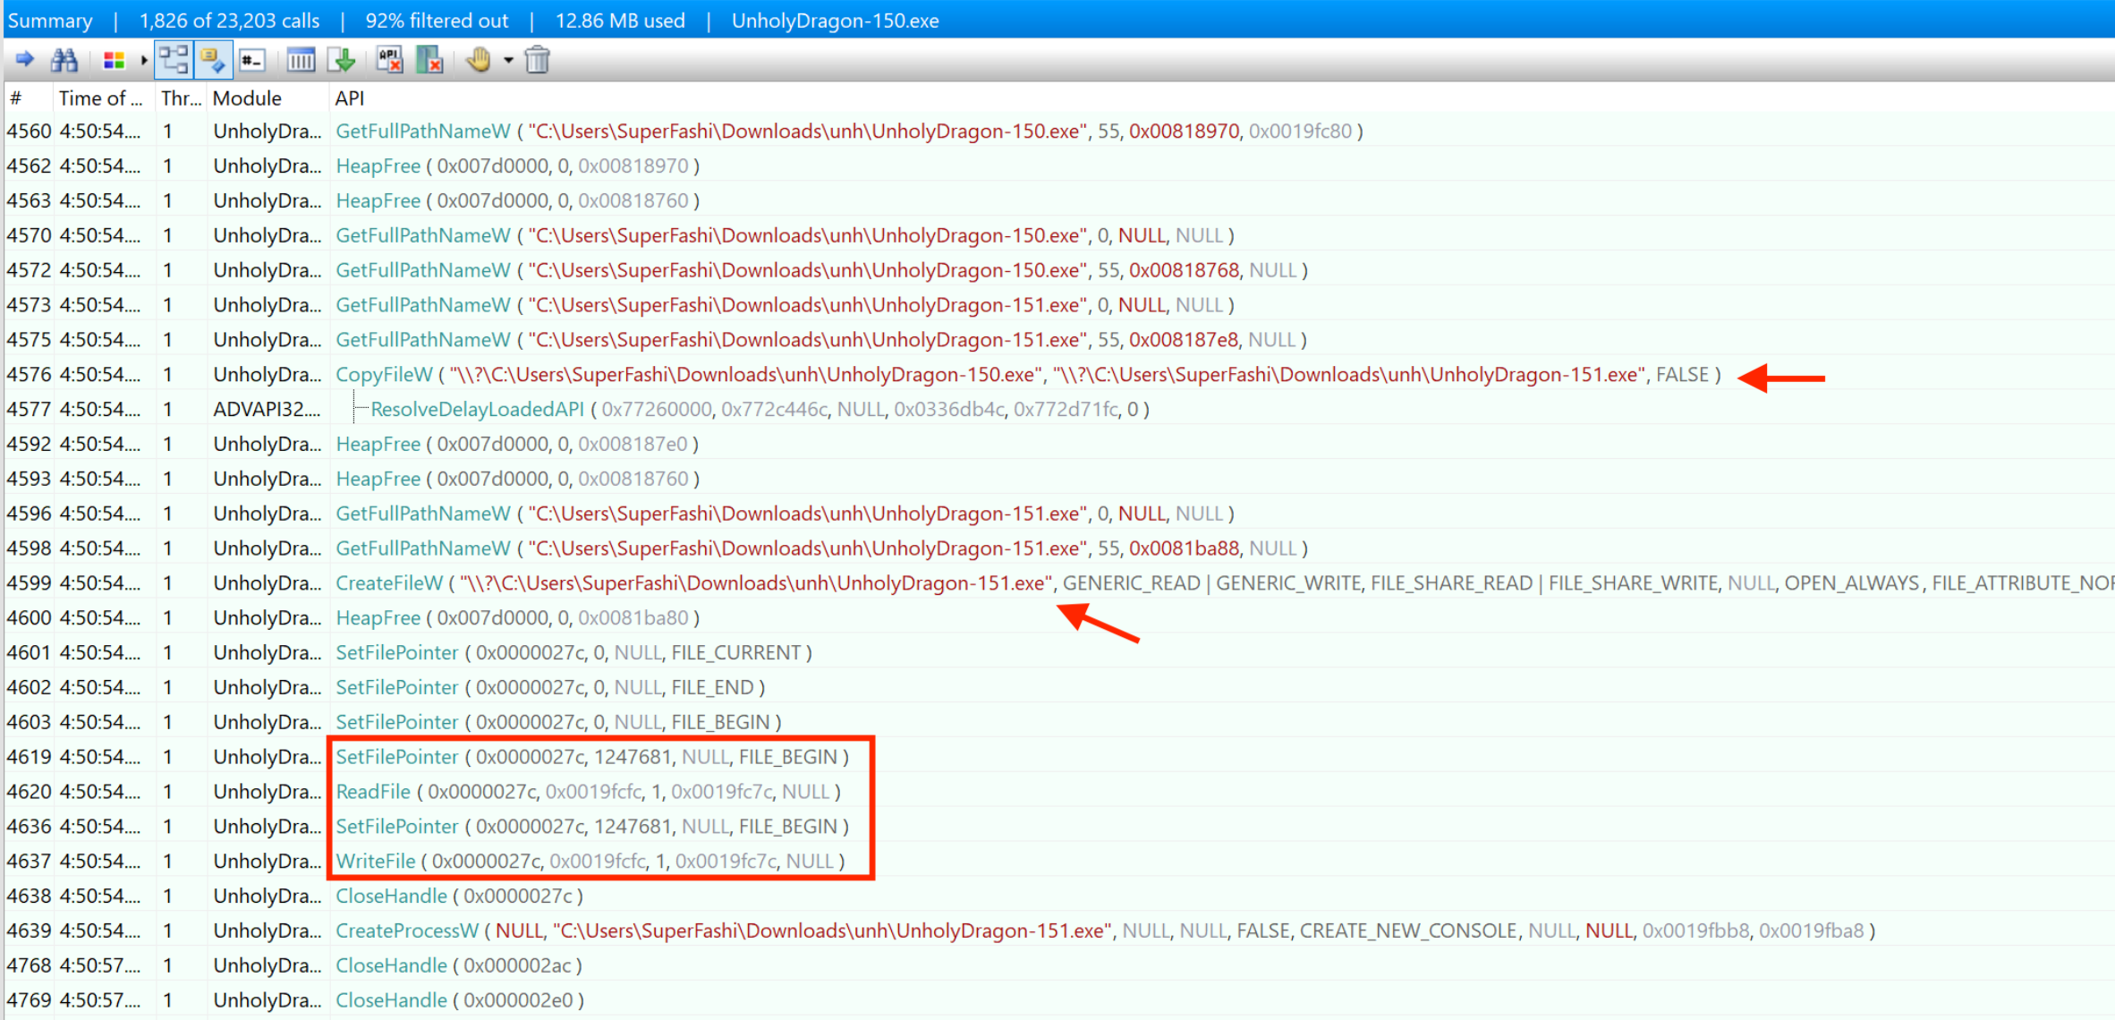Expand arrow beside colored squares icon
Viewport: 2115px width, 1020px height.
tap(143, 60)
